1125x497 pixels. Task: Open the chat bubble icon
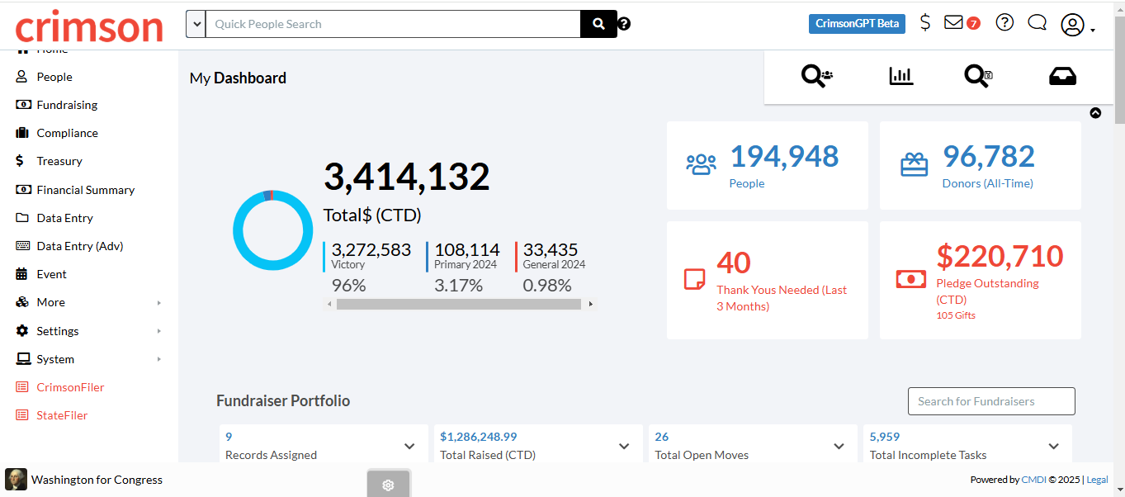[1038, 22]
